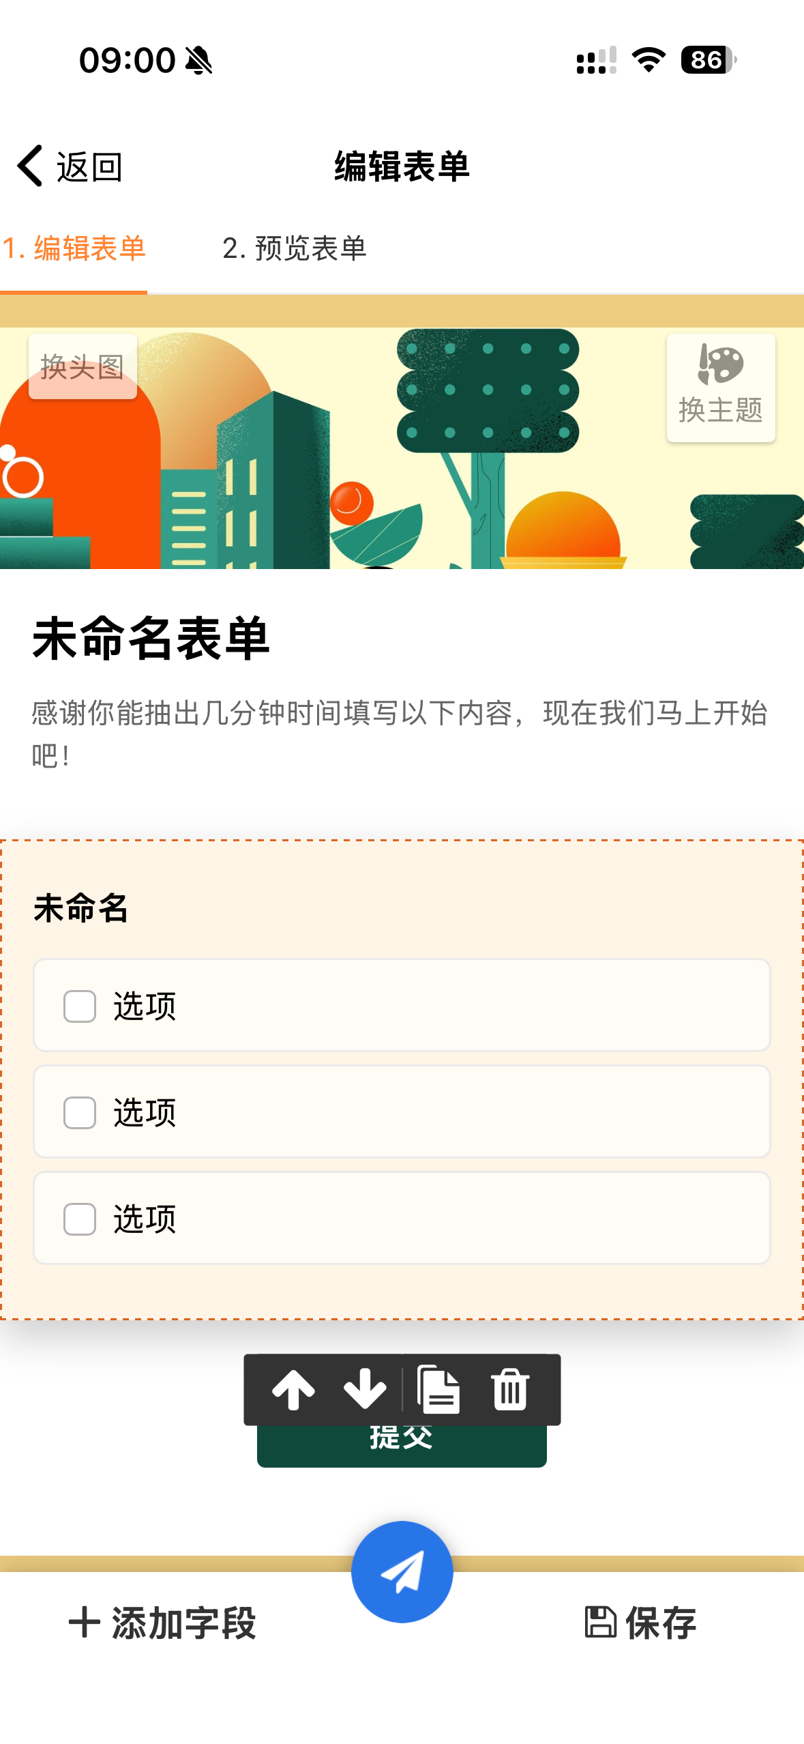Viewport: 804px width, 1744px height.
Task: Open the 换主题 theme selection option
Action: 721,409
